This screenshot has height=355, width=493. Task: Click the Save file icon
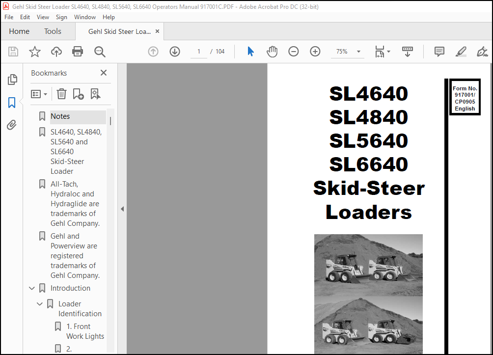click(x=13, y=52)
